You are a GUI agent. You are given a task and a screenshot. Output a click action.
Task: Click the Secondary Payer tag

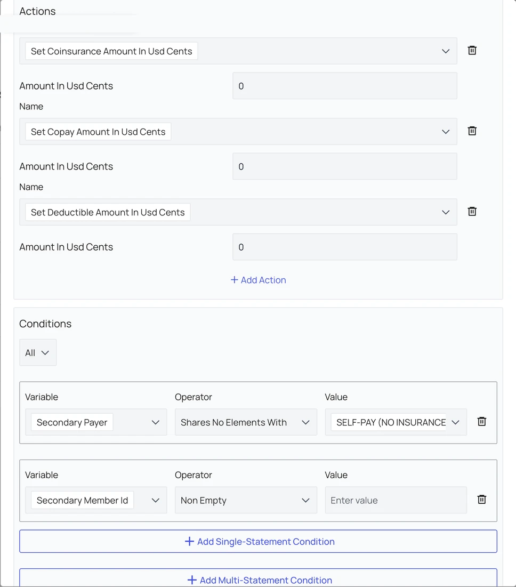coord(72,422)
